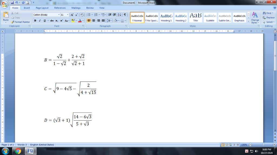This screenshot has width=277, height=155.
Task: Align text left
Action: [89, 20]
